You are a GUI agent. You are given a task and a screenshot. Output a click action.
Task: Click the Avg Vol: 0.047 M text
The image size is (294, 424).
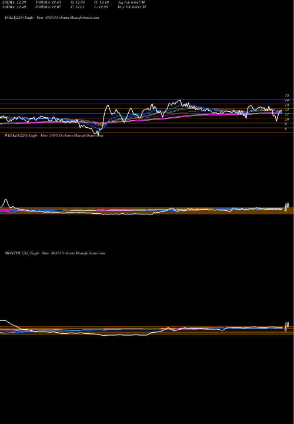pos(132,2)
